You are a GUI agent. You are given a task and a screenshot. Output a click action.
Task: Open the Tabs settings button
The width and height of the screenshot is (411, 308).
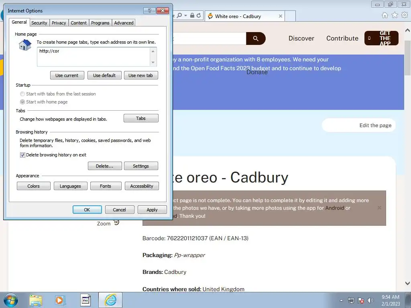pyautogui.click(x=141, y=118)
